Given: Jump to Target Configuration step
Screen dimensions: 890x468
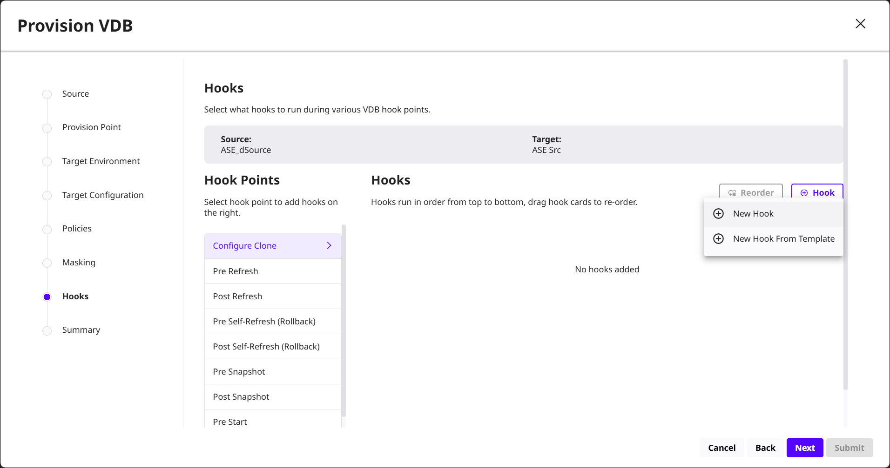Looking at the screenshot, I should tap(103, 195).
